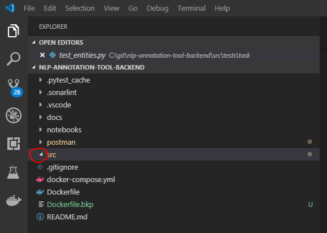The image size is (327, 233).
Task: Open the Edit menu
Action: [50, 8]
